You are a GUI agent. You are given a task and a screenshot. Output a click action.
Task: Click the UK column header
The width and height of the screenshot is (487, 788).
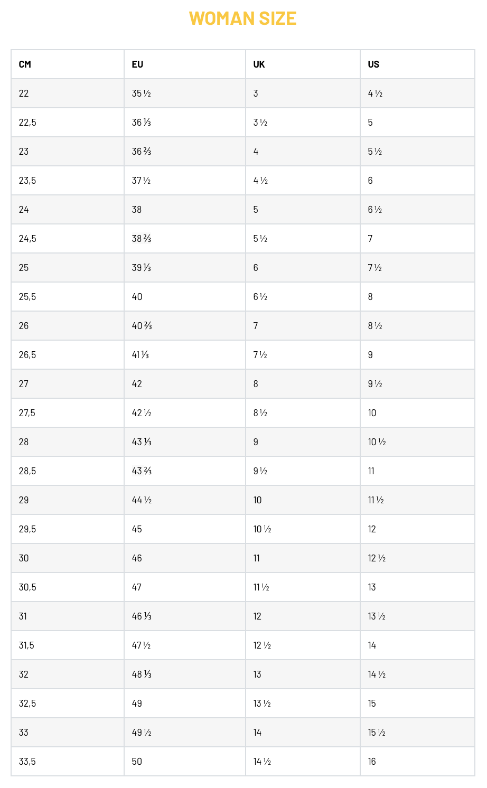click(259, 64)
